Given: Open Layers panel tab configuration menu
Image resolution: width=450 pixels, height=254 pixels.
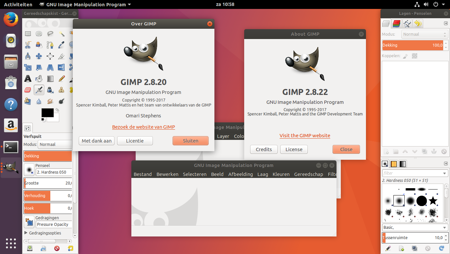Looking at the screenshot, I should coord(445,23).
